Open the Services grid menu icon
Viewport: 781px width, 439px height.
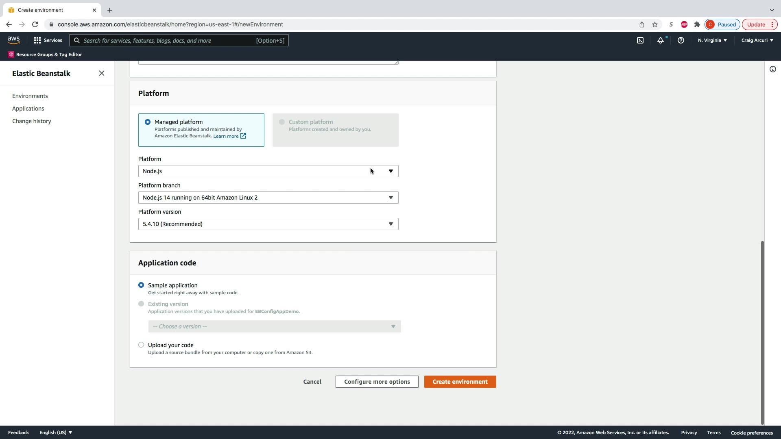(37, 40)
